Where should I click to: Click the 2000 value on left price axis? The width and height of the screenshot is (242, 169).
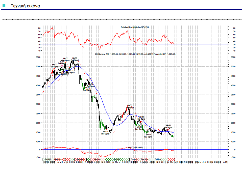pos(38,123)
